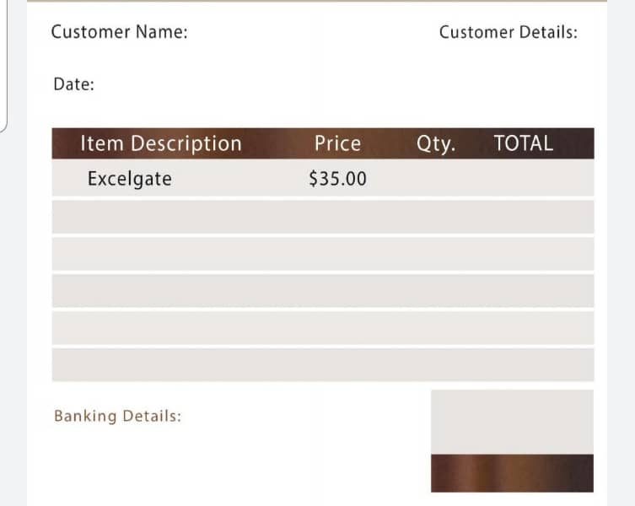Select the fifth table row
Image resolution: width=635 pixels, height=506 pixels.
point(323,327)
